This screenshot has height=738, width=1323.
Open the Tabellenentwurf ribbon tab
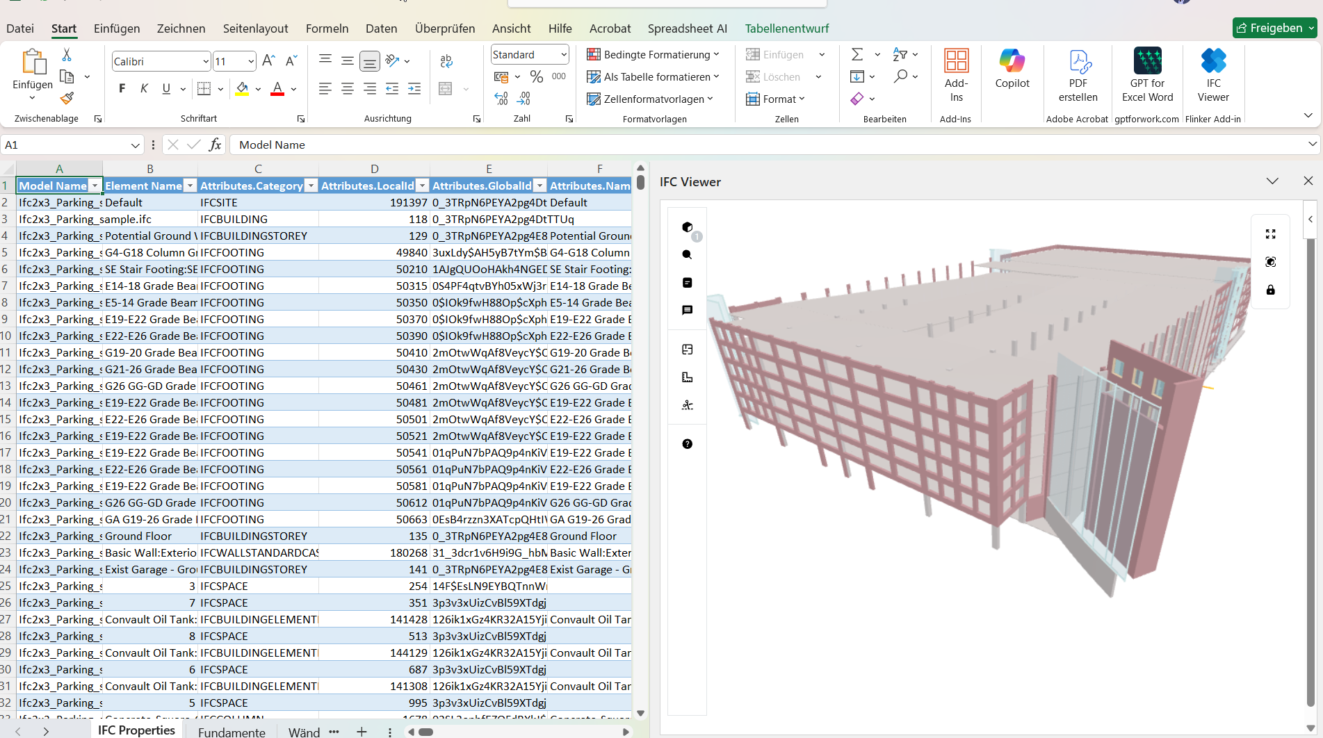click(786, 28)
